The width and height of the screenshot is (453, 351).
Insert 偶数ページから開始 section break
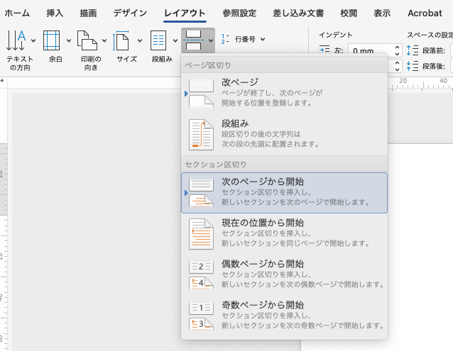coord(284,274)
